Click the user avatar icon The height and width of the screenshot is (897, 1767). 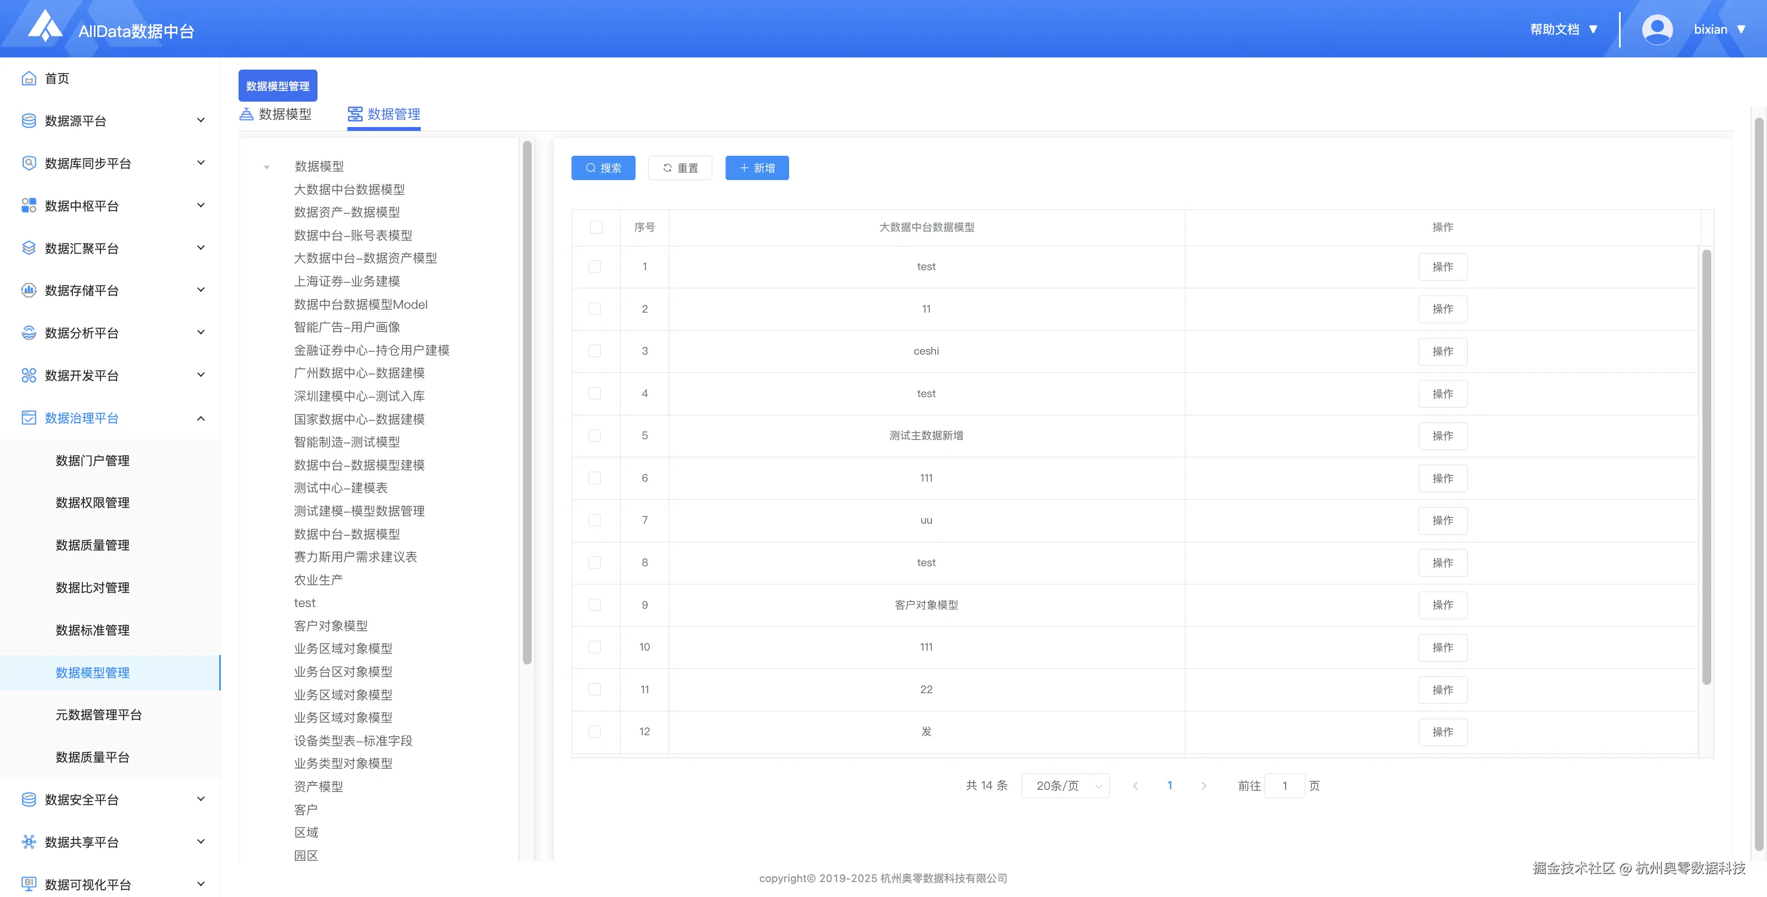pyautogui.click(x=1657, y=29)
